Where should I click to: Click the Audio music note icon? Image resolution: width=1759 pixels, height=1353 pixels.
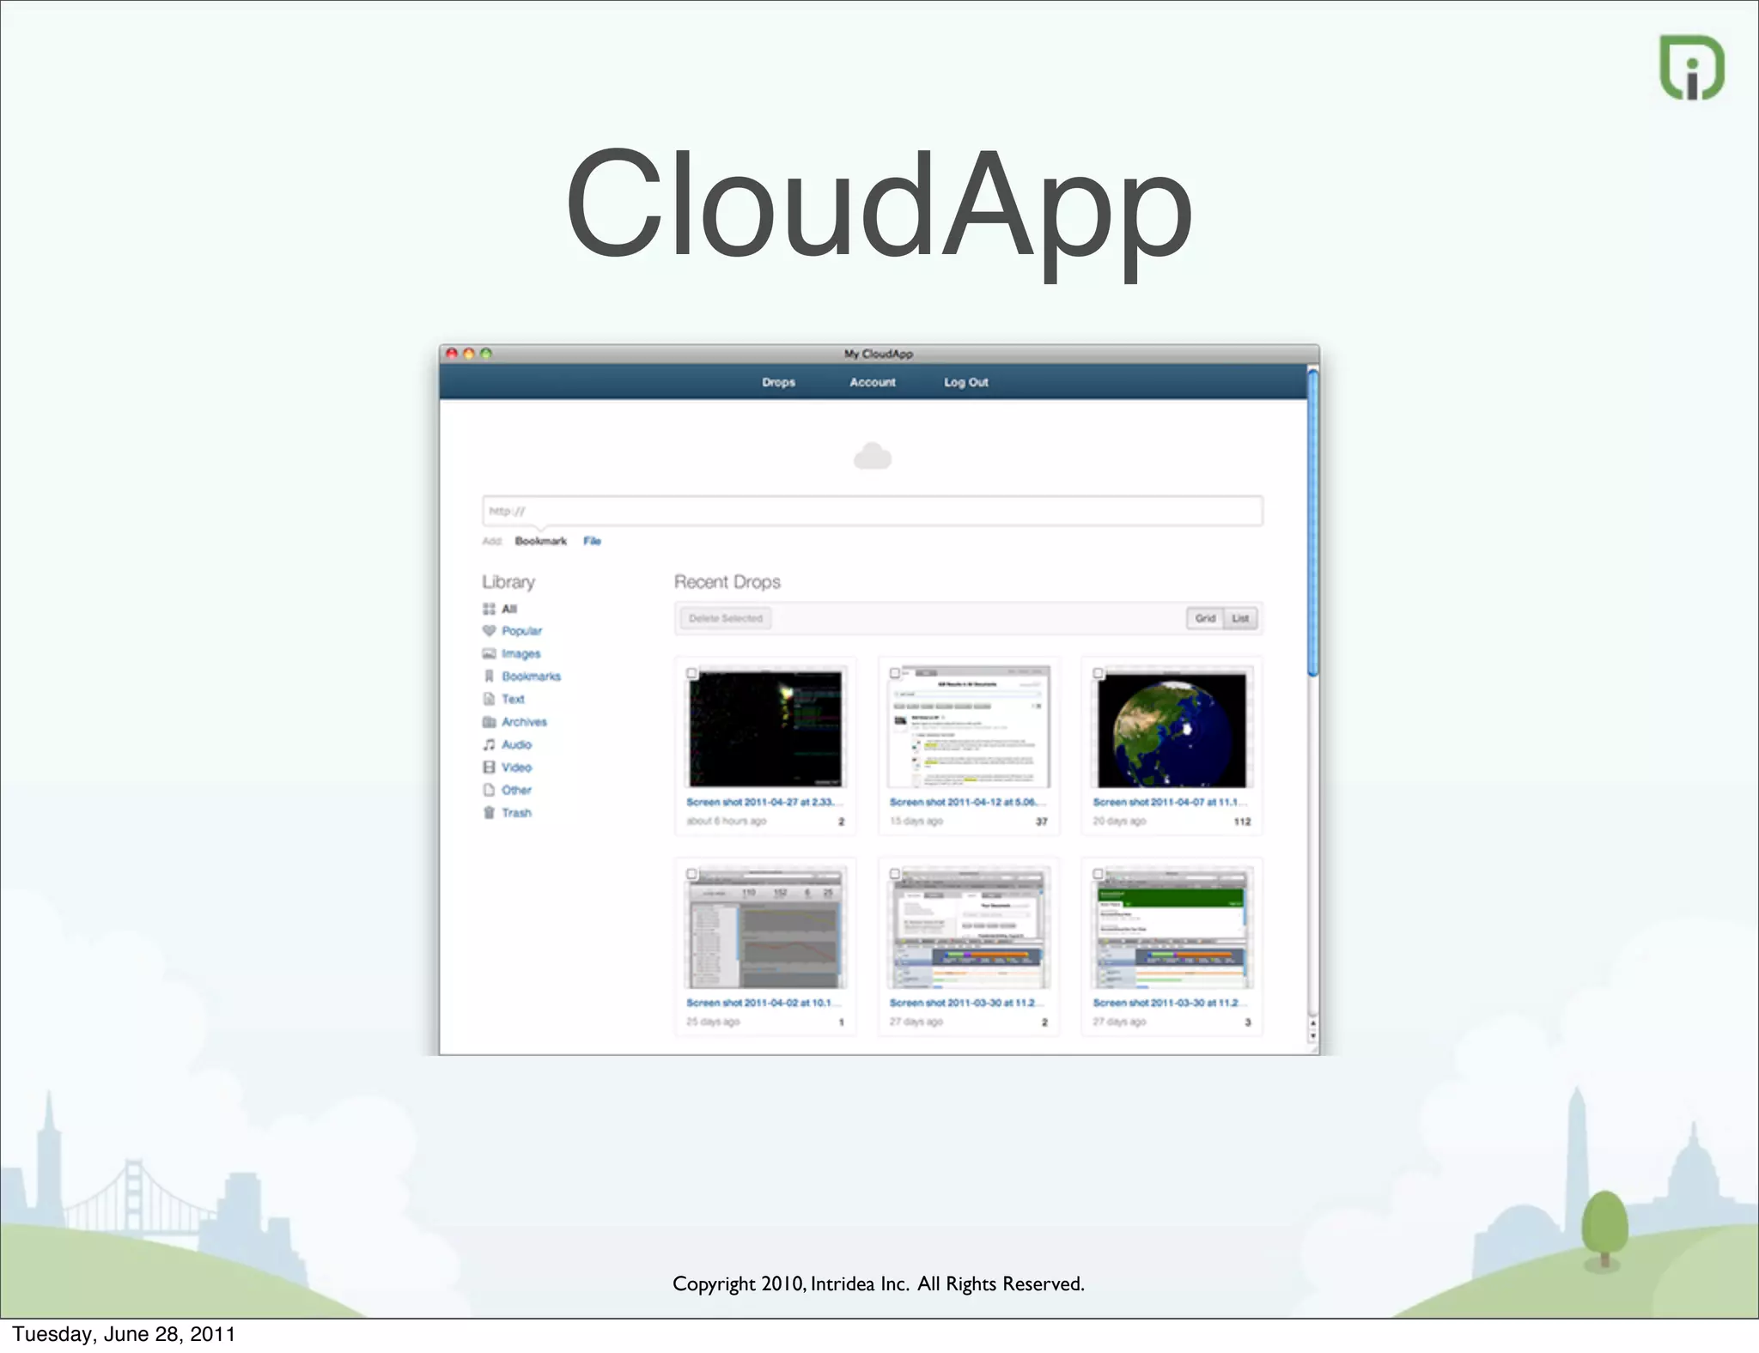[x=489, y=744]
